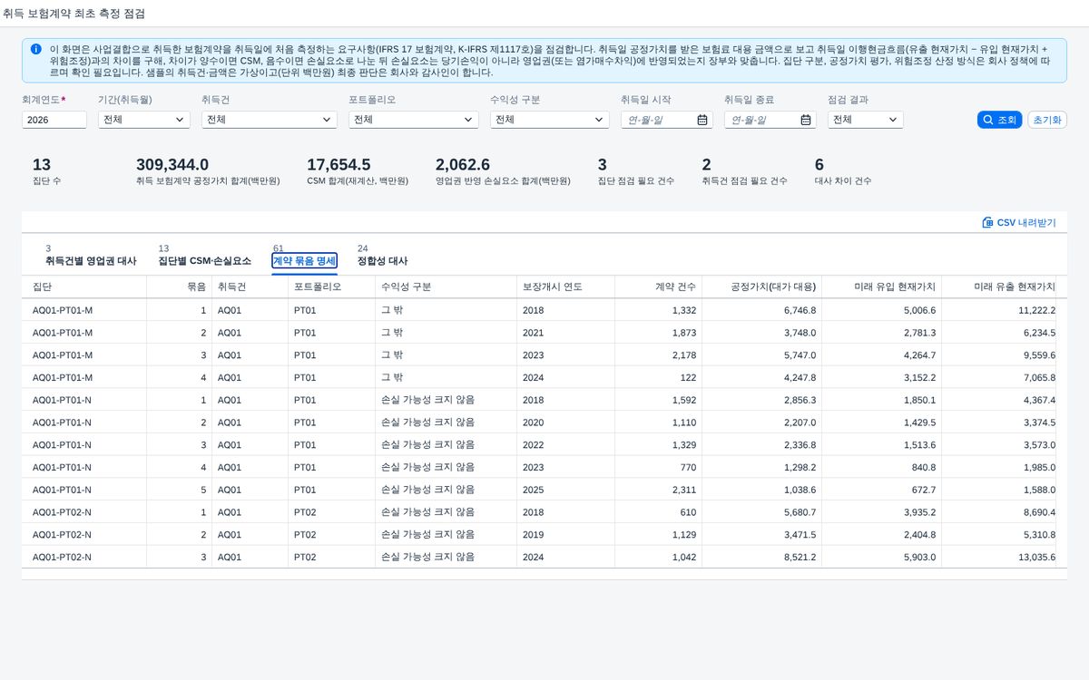The image size is (1089, 680).
Task: Open the calendar picker for 취득일 종료
Action: [x=806, y=120]
